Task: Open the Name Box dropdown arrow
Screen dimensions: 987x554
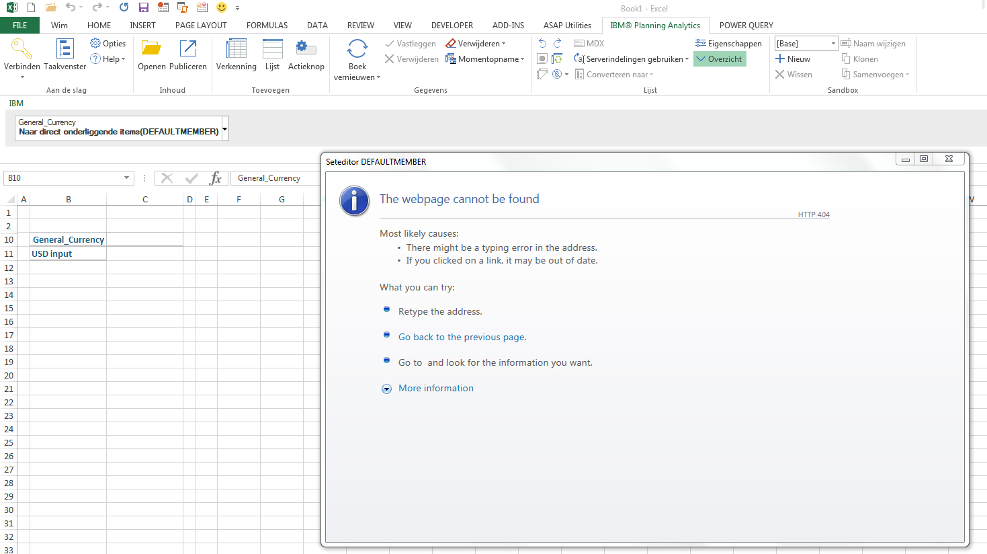Action: pos(126,178)
